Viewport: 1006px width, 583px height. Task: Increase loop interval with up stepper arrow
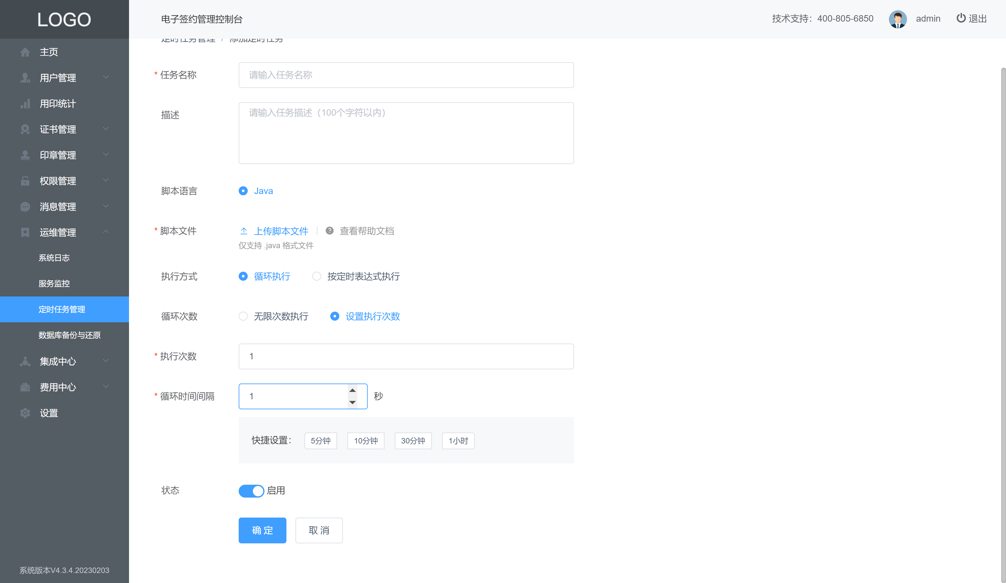pos(353,390)
